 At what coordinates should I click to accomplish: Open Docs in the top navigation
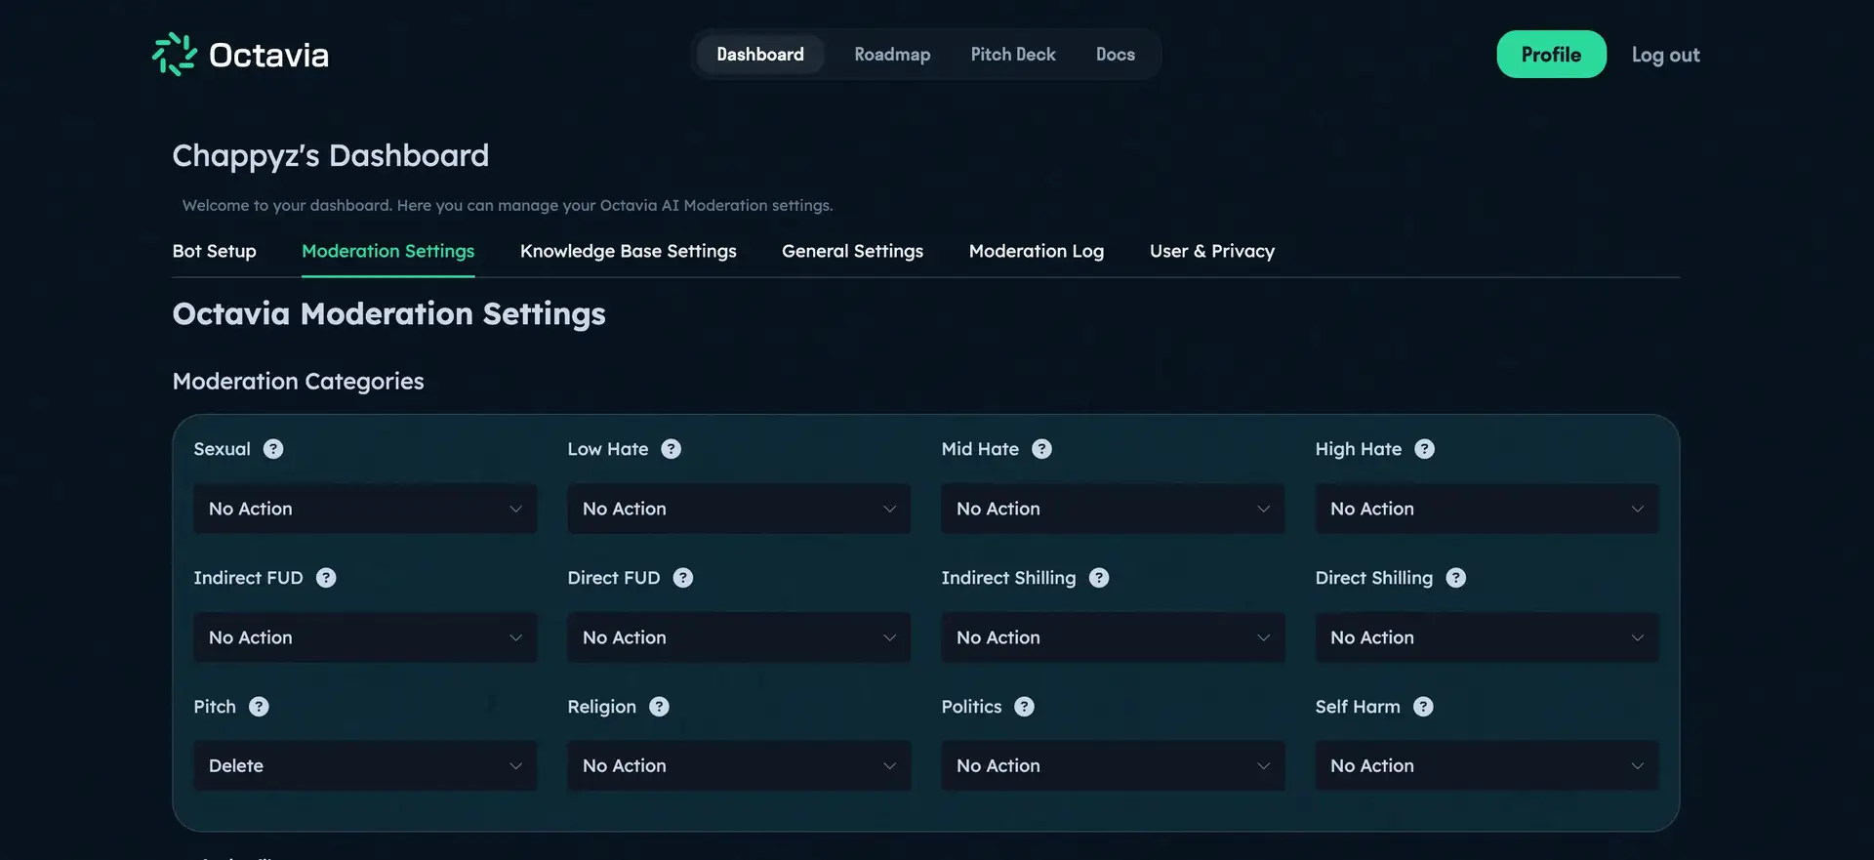pyautogui.click(x=1115, y=55)
